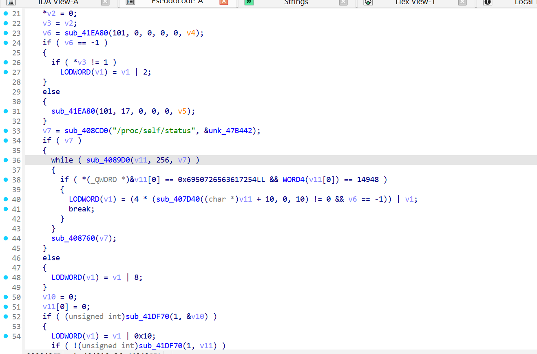Screen dimensions: 537x354
Task: Toggle breakpoint dot on line 36
Action: click(6, 160)
